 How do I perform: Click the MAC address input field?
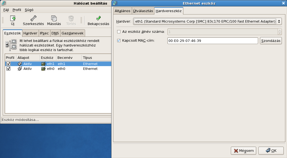[x=212, y=41]
